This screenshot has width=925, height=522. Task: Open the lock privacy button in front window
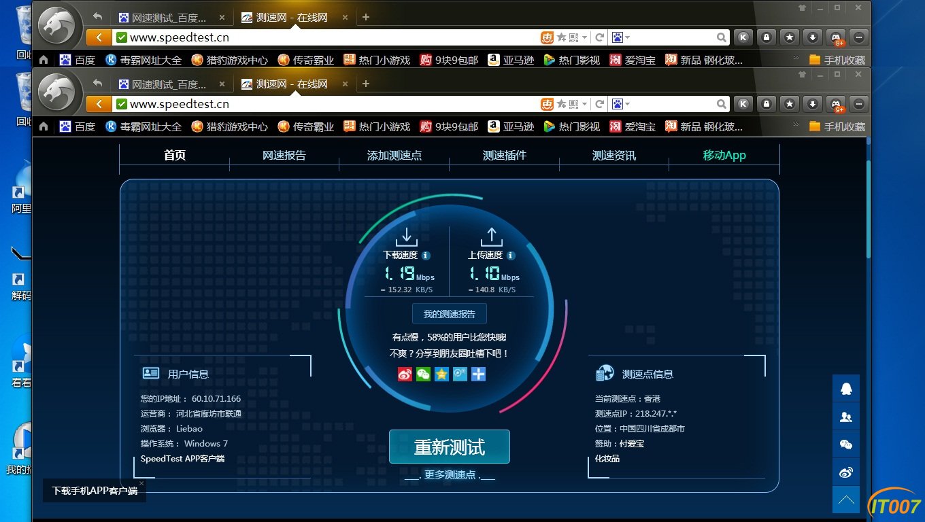point(767,104)
